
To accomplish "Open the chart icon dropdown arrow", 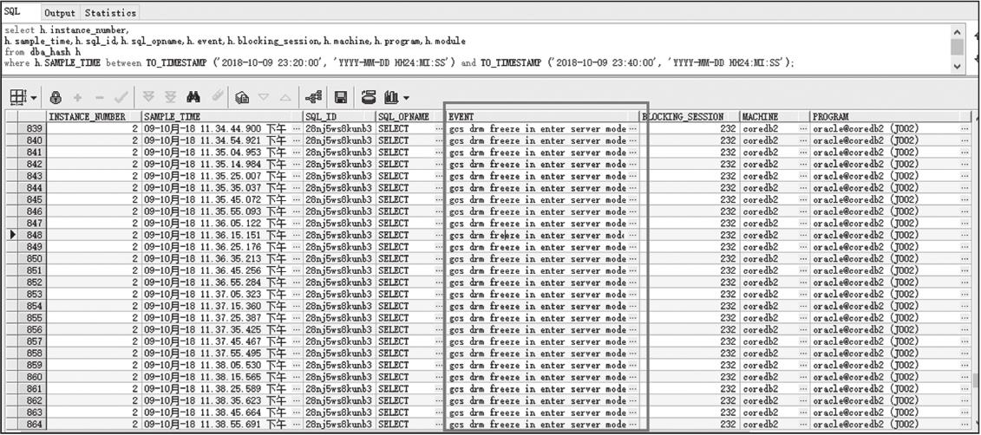I will [406, 98].
